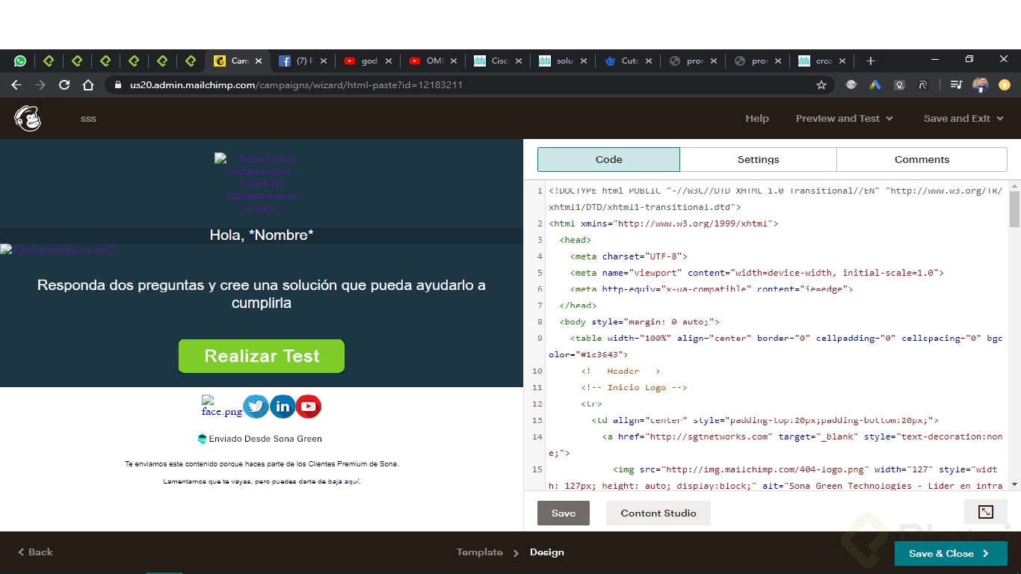Reload the Mailchimp page
This screenshot has width=1021, height=574.
(64, 85)
